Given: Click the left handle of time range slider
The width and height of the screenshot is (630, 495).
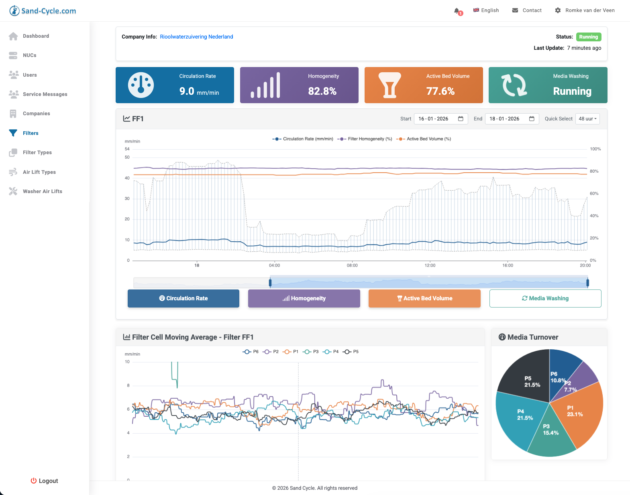Looking at the screenshot, I should pos(270,283).
